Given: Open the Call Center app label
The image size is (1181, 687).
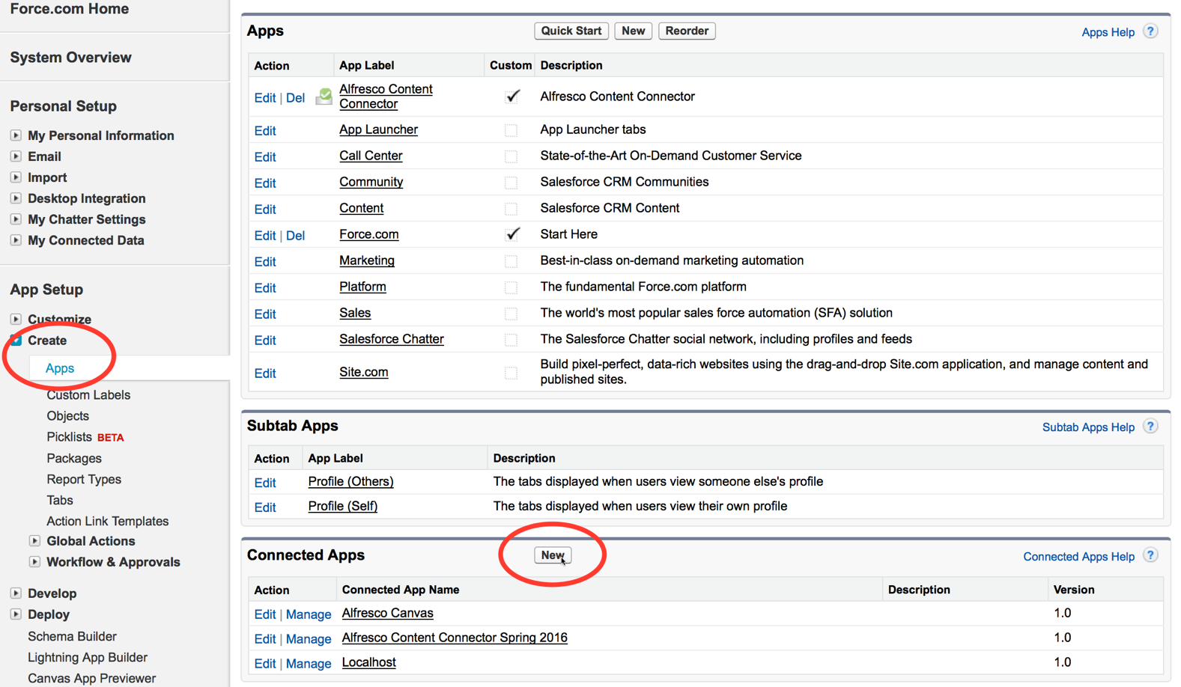Looking at the screenshot, I should (371, 156).
